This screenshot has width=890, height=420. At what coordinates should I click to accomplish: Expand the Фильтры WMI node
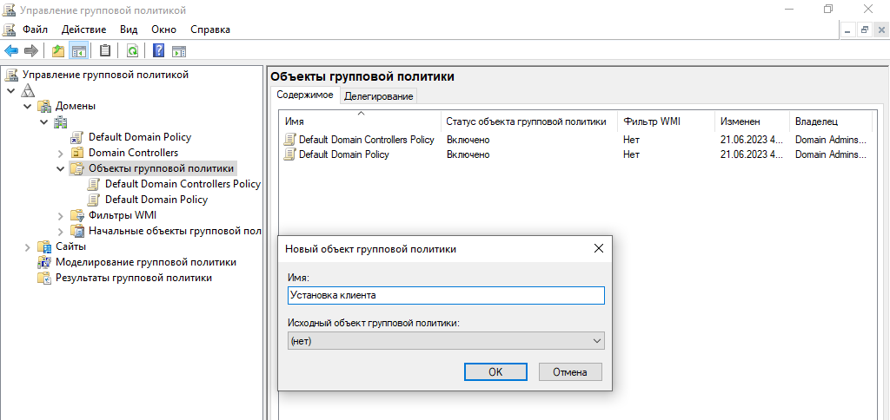tap(62, 215)
